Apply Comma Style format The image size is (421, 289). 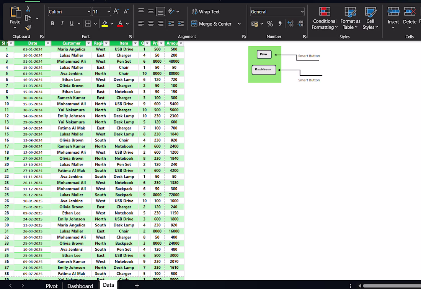(280, 24)
